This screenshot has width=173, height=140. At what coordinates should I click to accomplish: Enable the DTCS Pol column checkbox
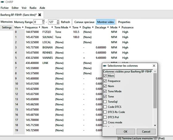[x=105, y=117]
